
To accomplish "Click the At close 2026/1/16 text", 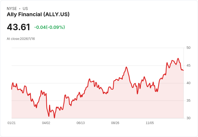I will point(21,39).
